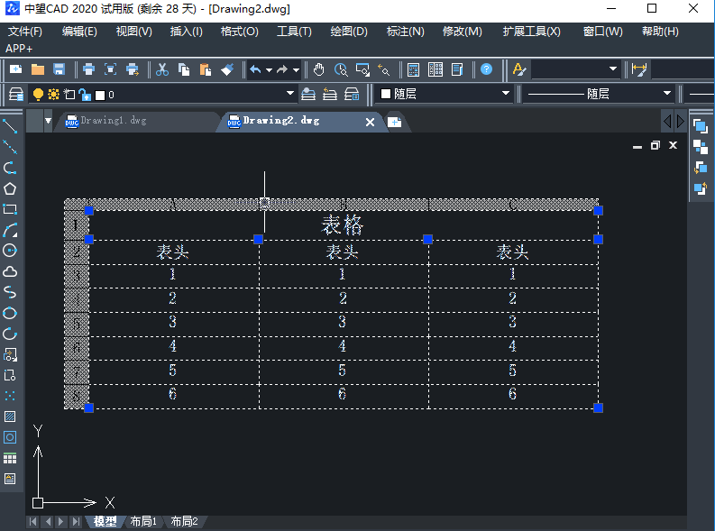
Task: Toggle the layer lock icon
Action: point(84,94)
